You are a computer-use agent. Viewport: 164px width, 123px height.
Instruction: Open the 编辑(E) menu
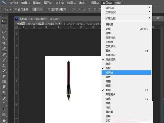coord(25,3)
